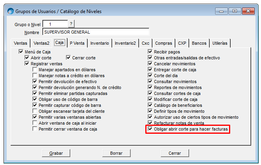
Task: Enable Obligar escanear tarjeta del cliente
Action: coord(35,111)
